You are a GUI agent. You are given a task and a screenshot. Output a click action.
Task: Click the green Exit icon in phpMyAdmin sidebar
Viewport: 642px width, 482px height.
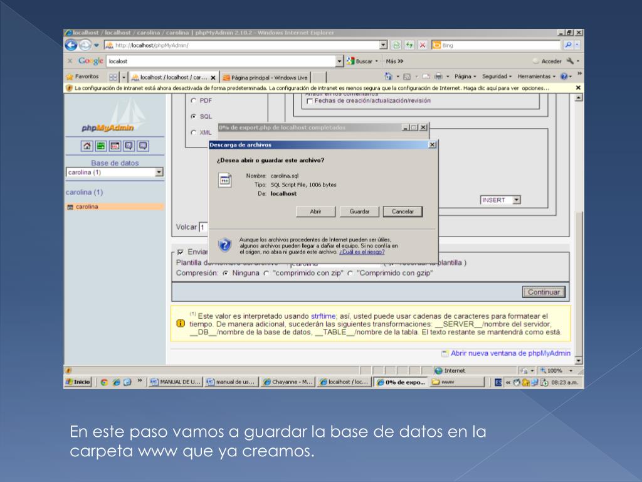pyautogui.click(x=101, y=146)
